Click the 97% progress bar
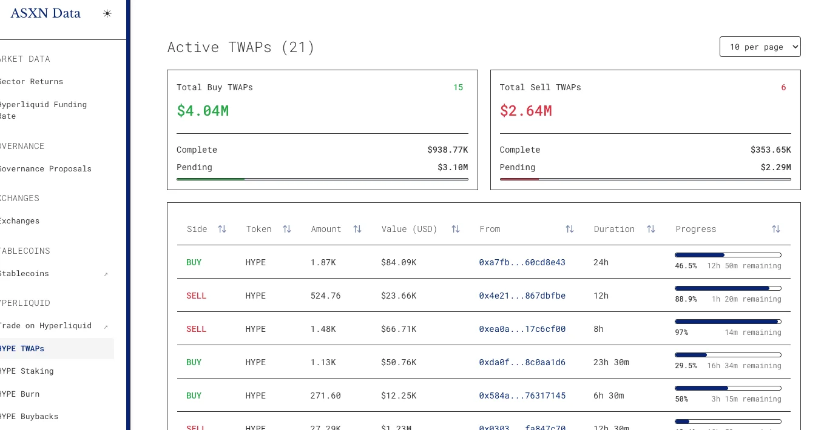The height and width of the screenshot is (430, 824). (x=728, y=322)
